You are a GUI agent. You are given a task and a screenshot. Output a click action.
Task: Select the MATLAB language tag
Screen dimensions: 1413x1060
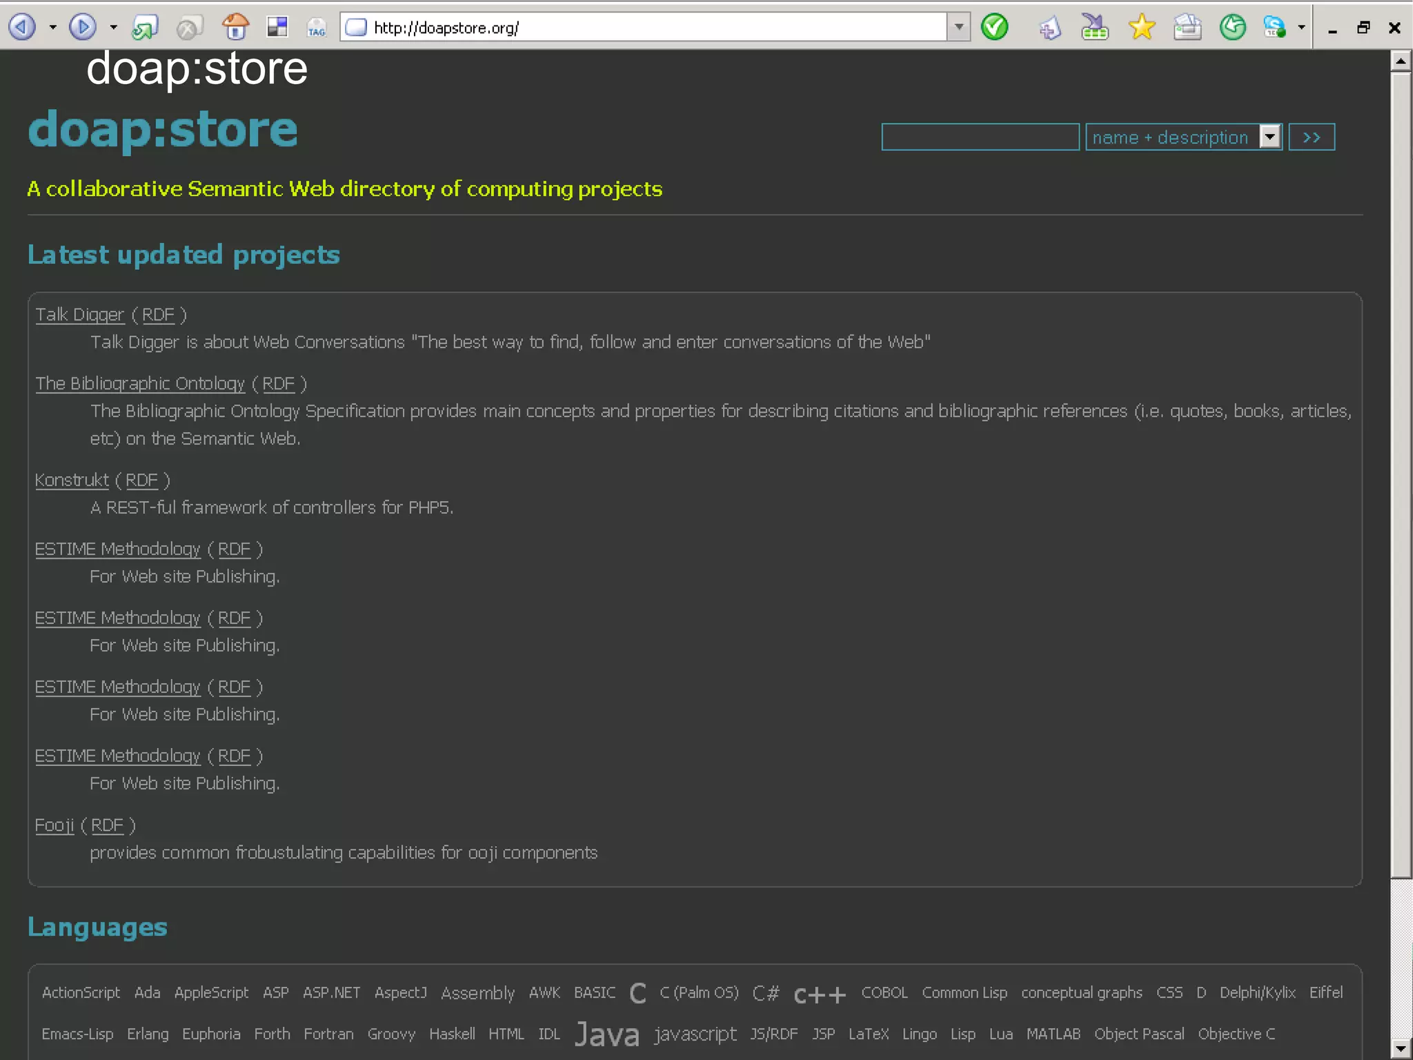pos(1053,1034)
